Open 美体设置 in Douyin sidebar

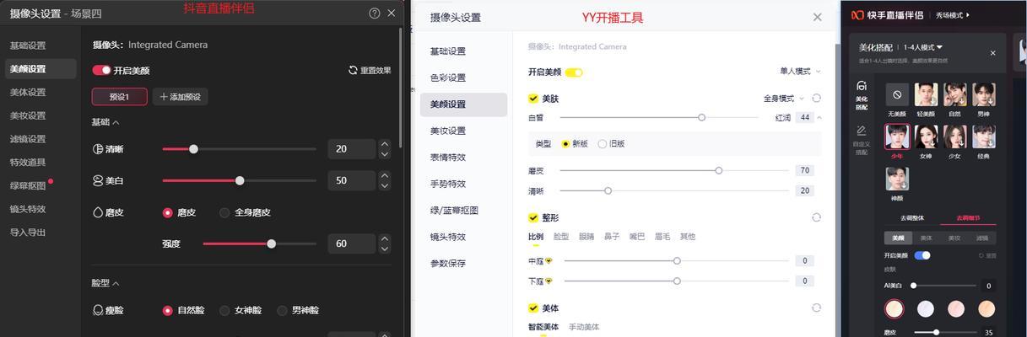28,93
